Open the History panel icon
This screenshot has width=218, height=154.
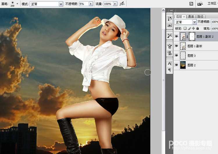point(170,19)
